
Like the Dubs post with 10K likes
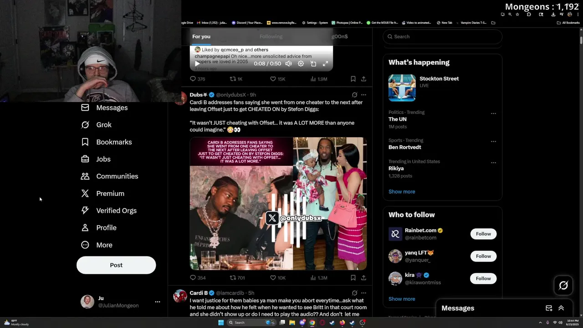coord(278,277)
